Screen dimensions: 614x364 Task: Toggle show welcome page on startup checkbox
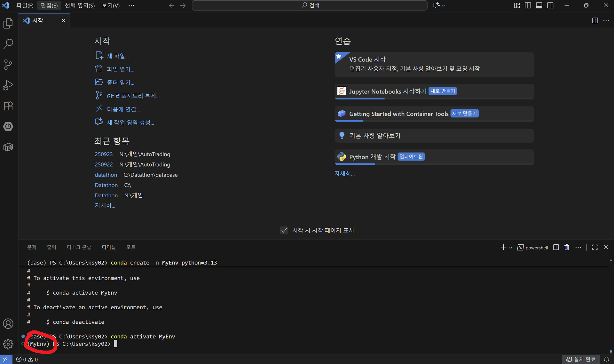tap(284, 231)
